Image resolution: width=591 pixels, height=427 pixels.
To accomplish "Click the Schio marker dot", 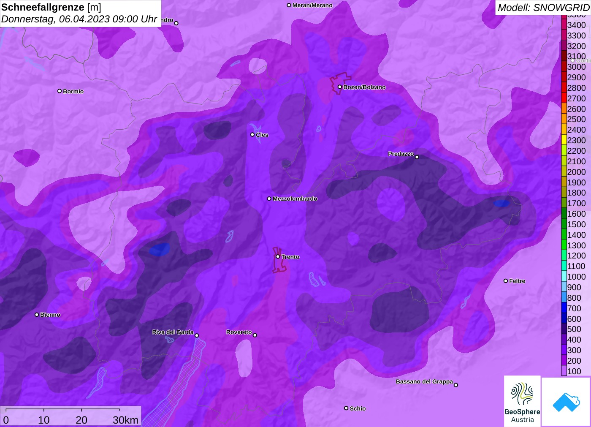I will pyautogui.click(x=346, y=408).
